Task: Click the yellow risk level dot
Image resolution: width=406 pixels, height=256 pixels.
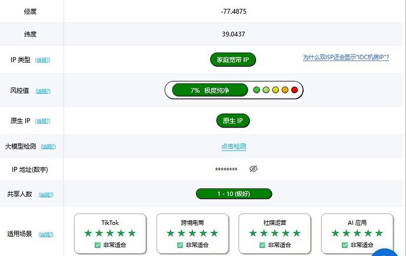Action: 275,90
